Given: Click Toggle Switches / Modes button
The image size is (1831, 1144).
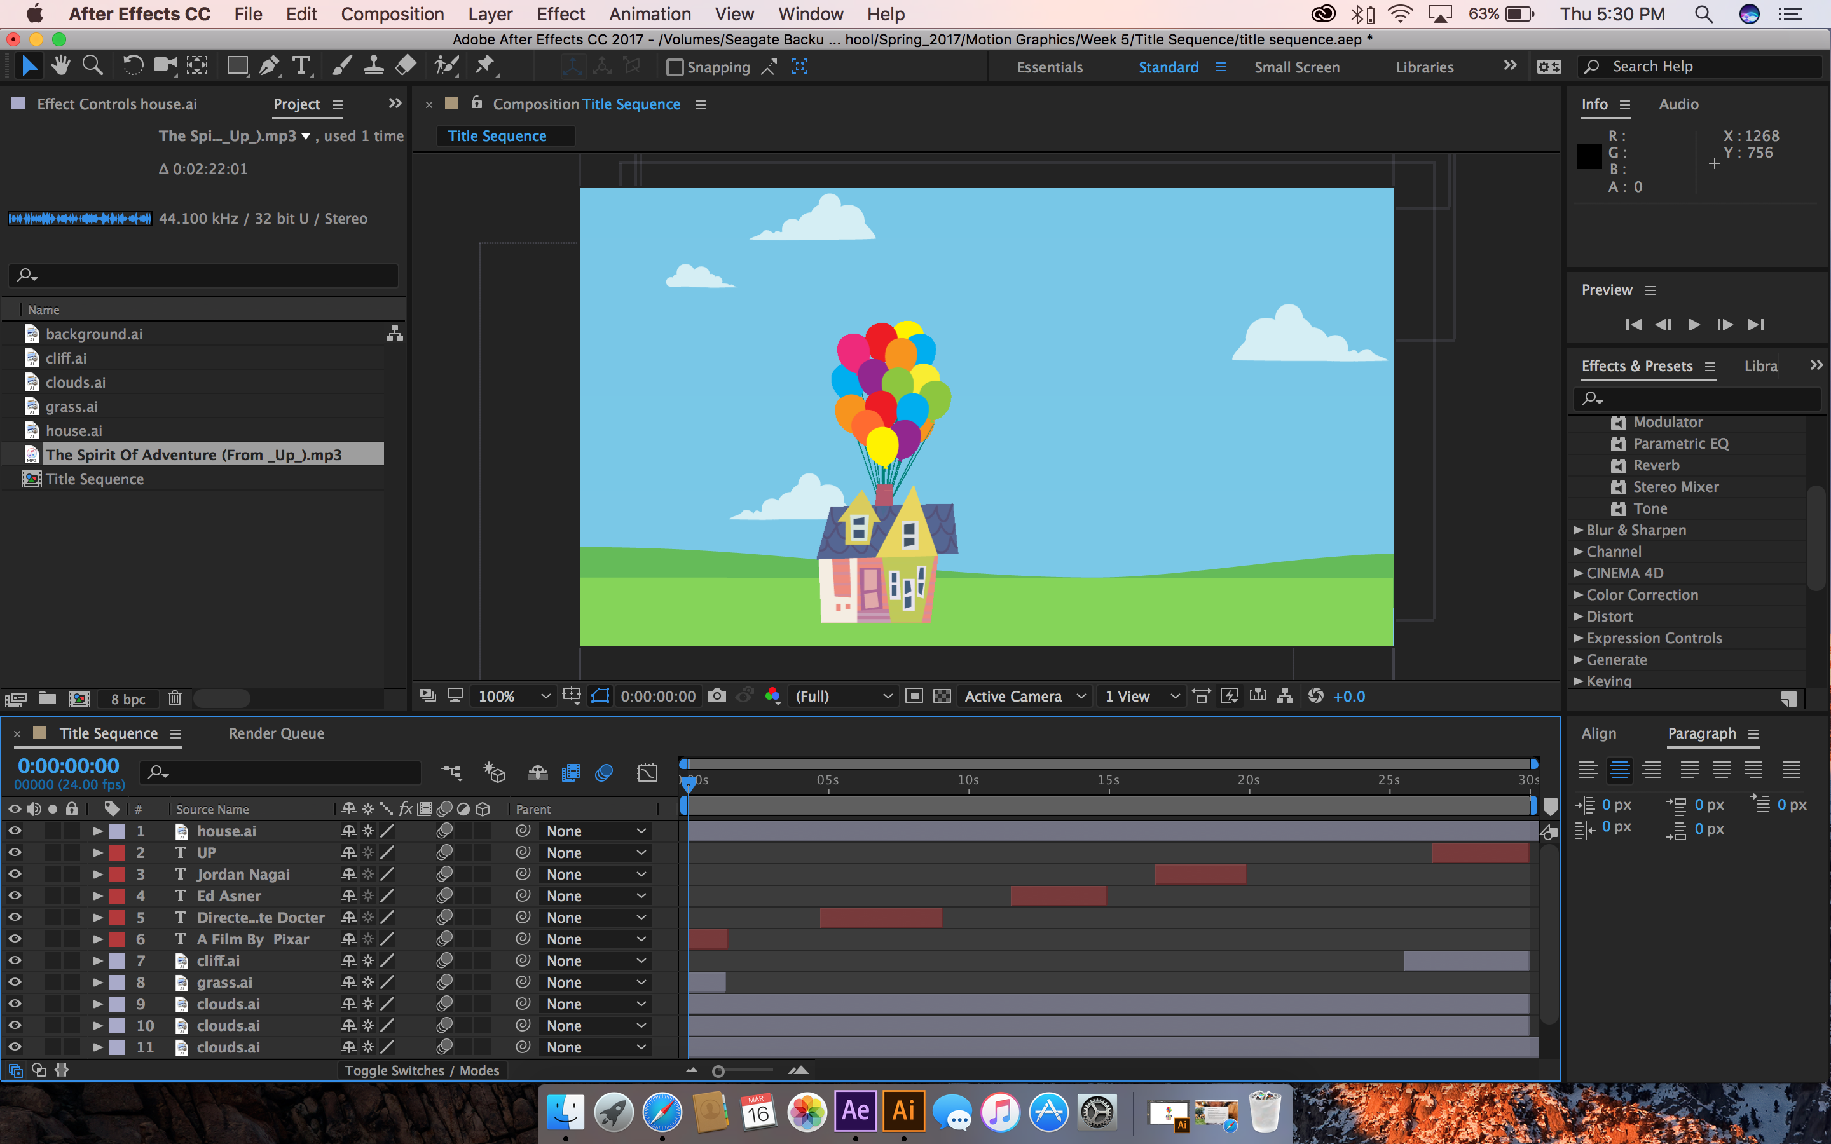Looking at the screenshot, I should tap(422, 1071).
